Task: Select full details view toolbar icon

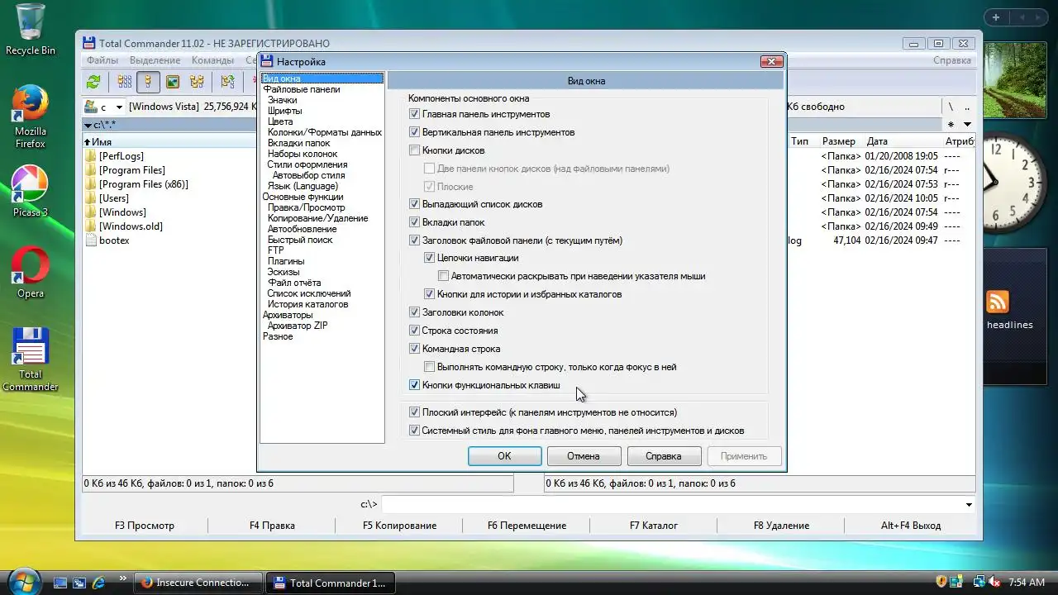Action: pyautogui.click(x=149, y=82)
